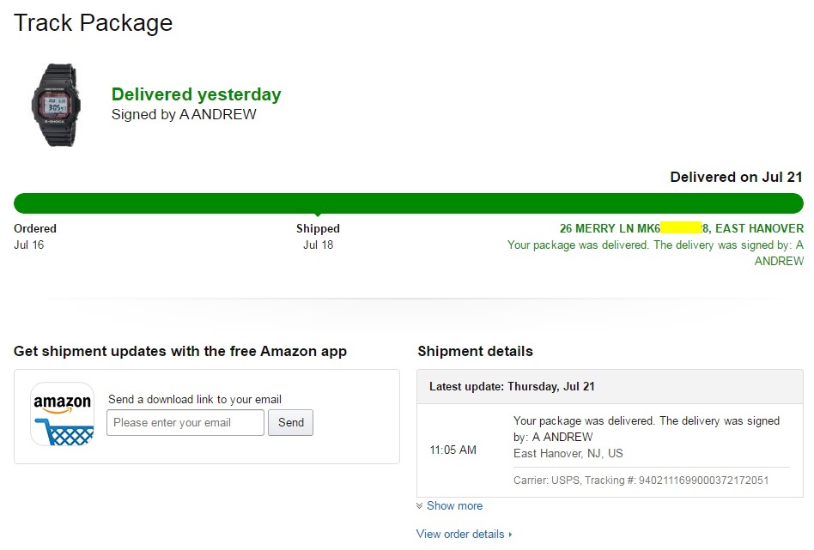This screenshot has height=550, width=814.
Task: Click the Get shipment updates heading
Action: tap(180, 351)
